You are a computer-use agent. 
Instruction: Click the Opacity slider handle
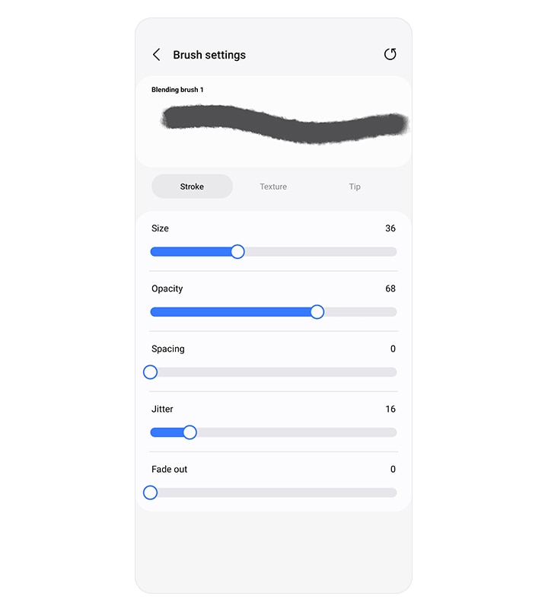pos(317,311)
